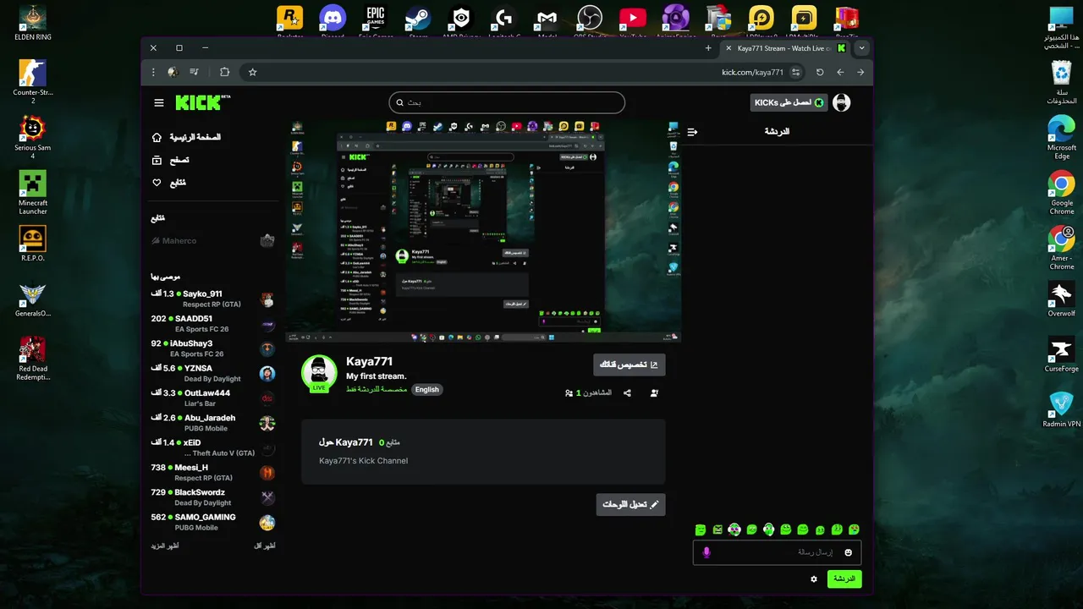
Task: Go to the Kick home page item
Action: pos(186,137)
